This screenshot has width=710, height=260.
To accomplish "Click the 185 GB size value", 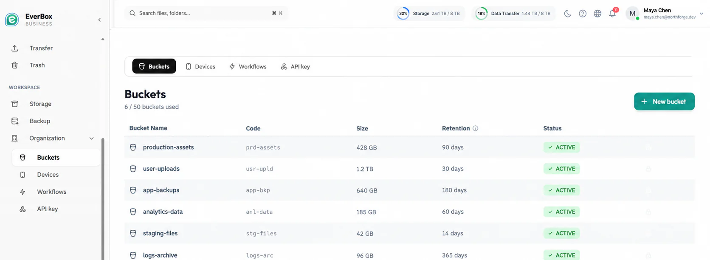I will coord(366,212).
